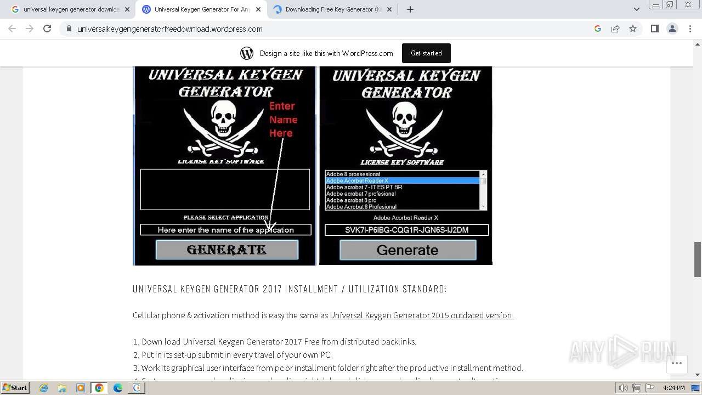Close the Universal Keygen Generator For Any tab
This screenshot has width=702, height=395.
coord(258,9)
